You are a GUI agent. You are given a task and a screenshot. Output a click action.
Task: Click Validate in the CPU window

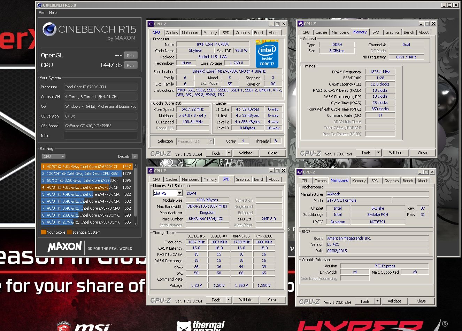[x=246, y=153]
